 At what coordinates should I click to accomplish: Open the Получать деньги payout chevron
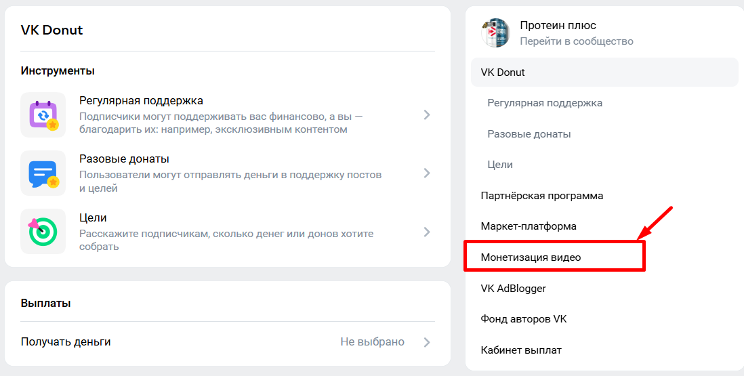click(427, 342)
